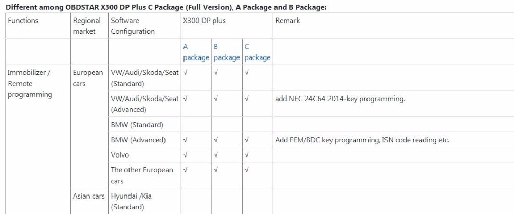Select the Remark column header
The image size is (514, 214).
287,21
